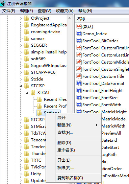Expand the STCAPP-VC6 tree node
Viewport: 129px width, 184px height.
pos(21,72)
